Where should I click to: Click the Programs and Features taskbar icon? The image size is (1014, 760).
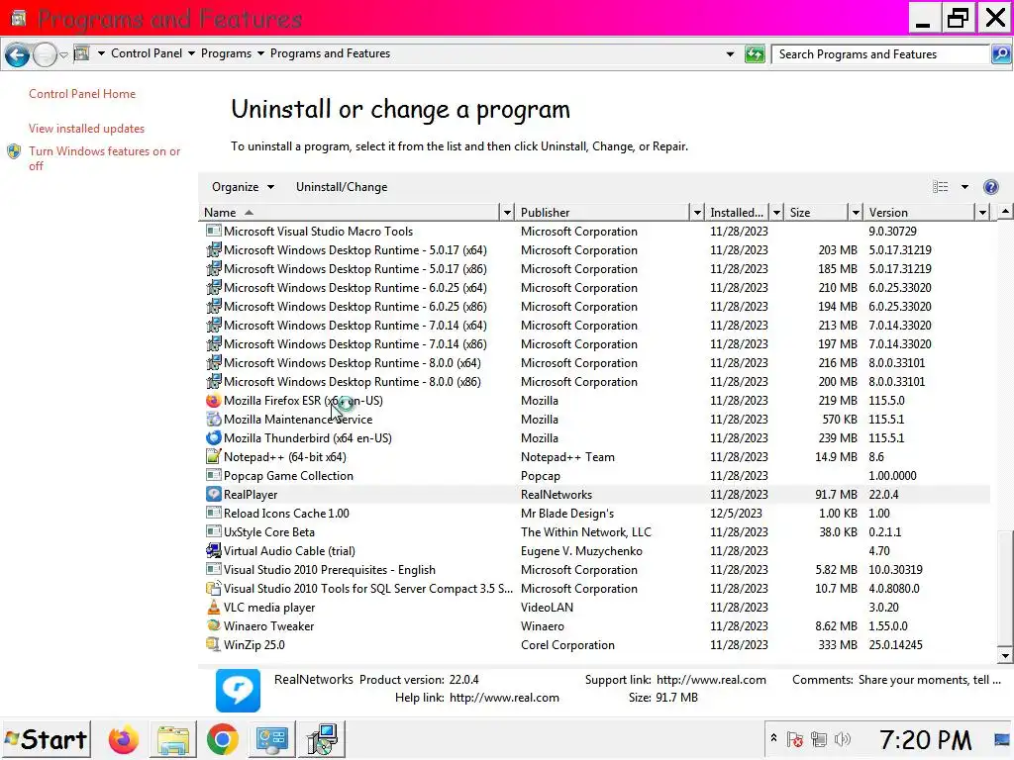click(322, 740)
